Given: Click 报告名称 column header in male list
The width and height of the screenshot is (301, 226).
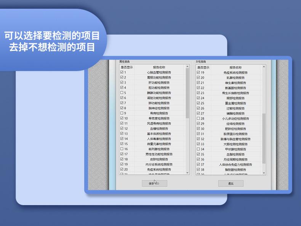Looking at the screenshot, I should point(159,67).
